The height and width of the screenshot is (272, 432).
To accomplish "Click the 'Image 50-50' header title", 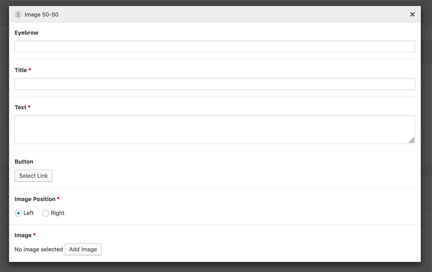I will click(x=42, y=15).
